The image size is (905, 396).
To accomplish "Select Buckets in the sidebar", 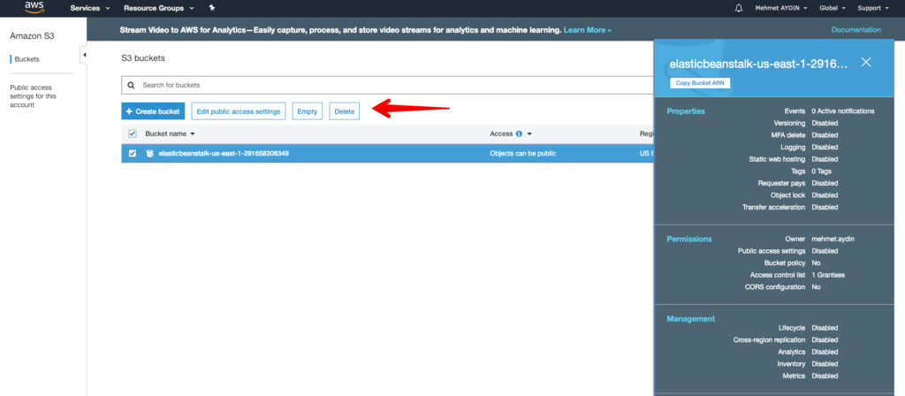I will [27, 59].
